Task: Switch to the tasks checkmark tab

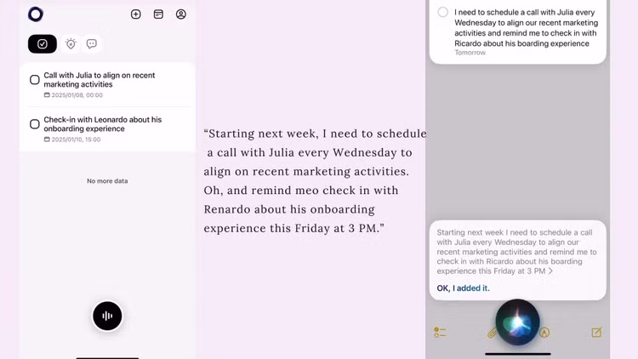Action: (43, 44)
